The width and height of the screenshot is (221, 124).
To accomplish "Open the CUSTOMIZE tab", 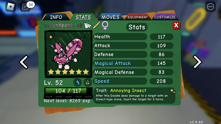I will [165, 17].
